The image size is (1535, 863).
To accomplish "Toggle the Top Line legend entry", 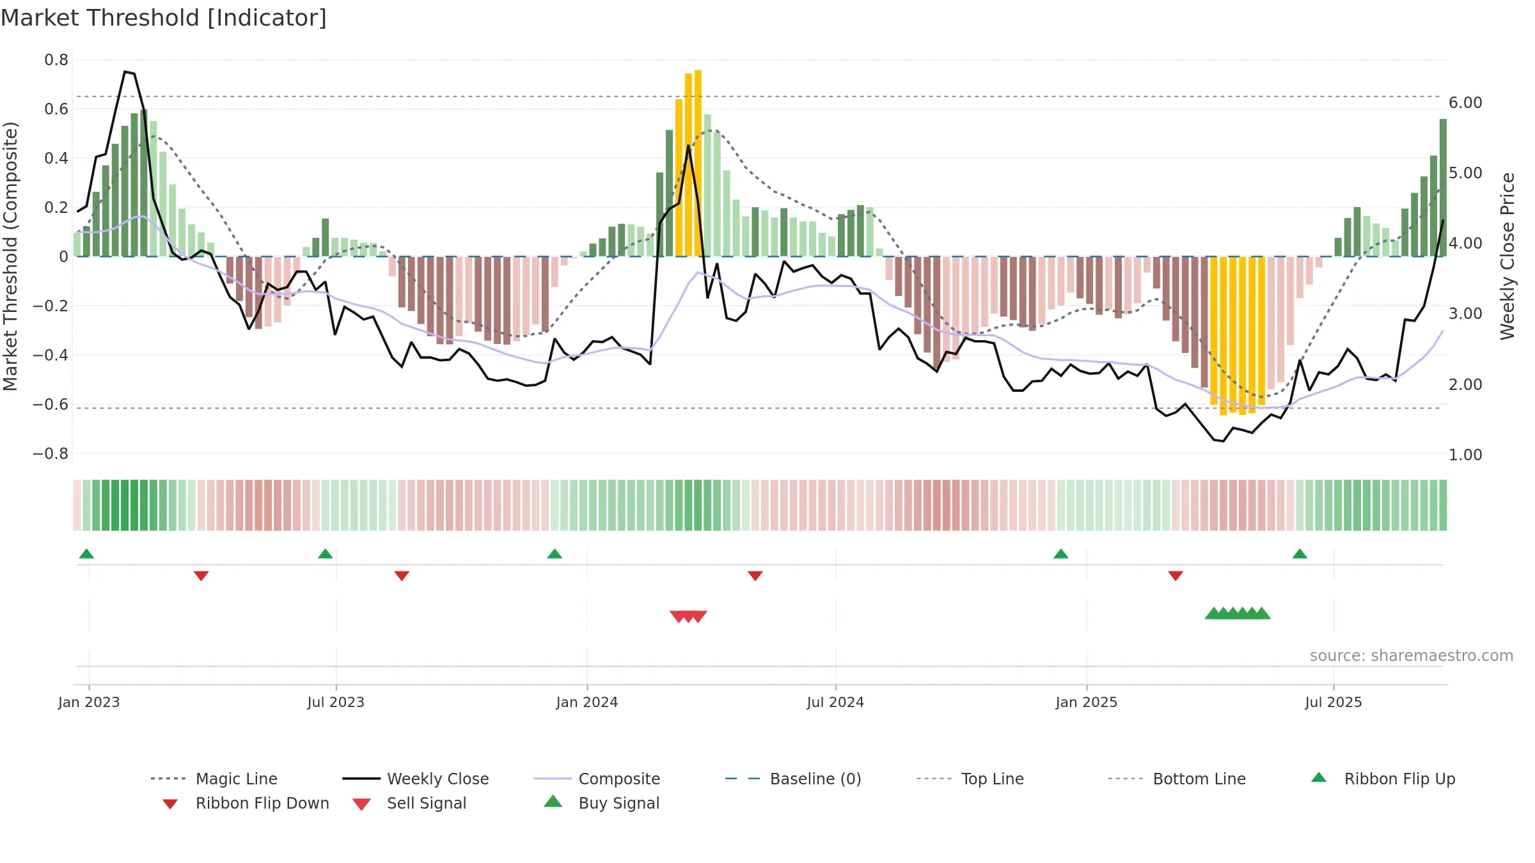I will (x=970, y=779).
